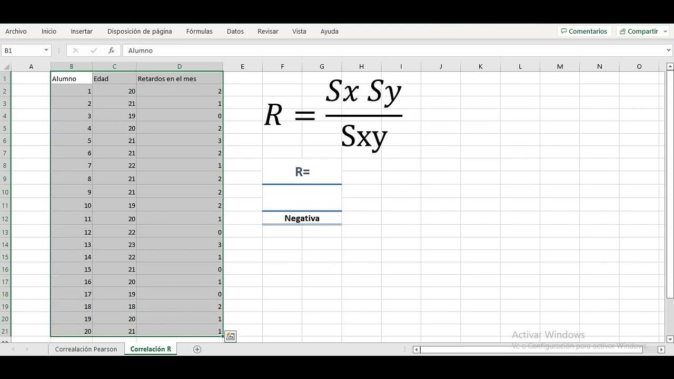Click vertical scrollbar down arrow

click(x=670, y=339)
